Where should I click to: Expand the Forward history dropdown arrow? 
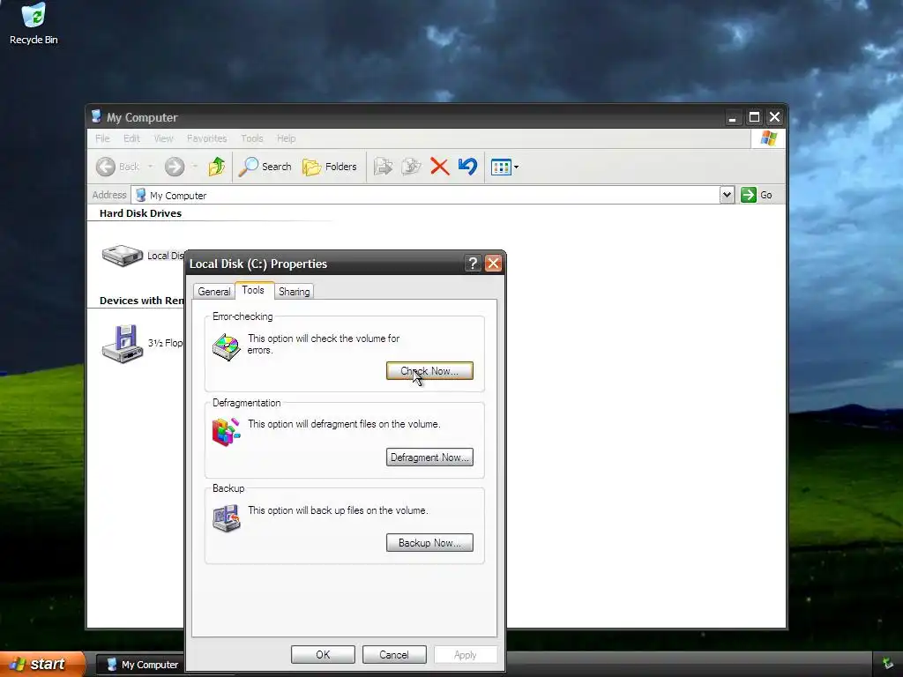coord(195,167)
